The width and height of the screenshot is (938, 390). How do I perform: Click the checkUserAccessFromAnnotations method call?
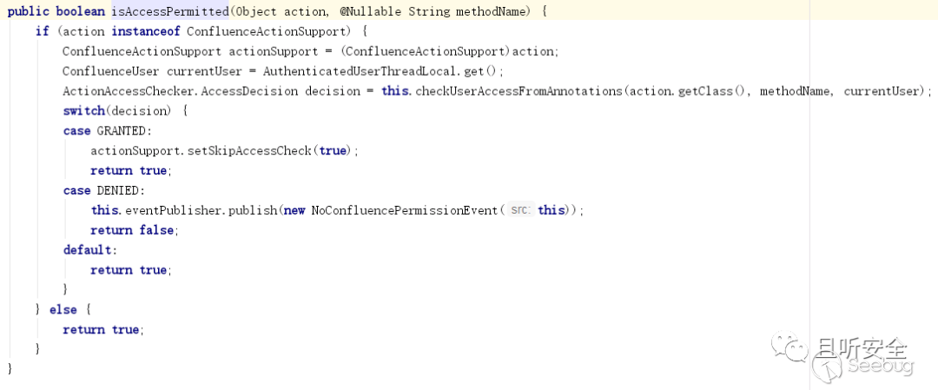click(518, 91)
